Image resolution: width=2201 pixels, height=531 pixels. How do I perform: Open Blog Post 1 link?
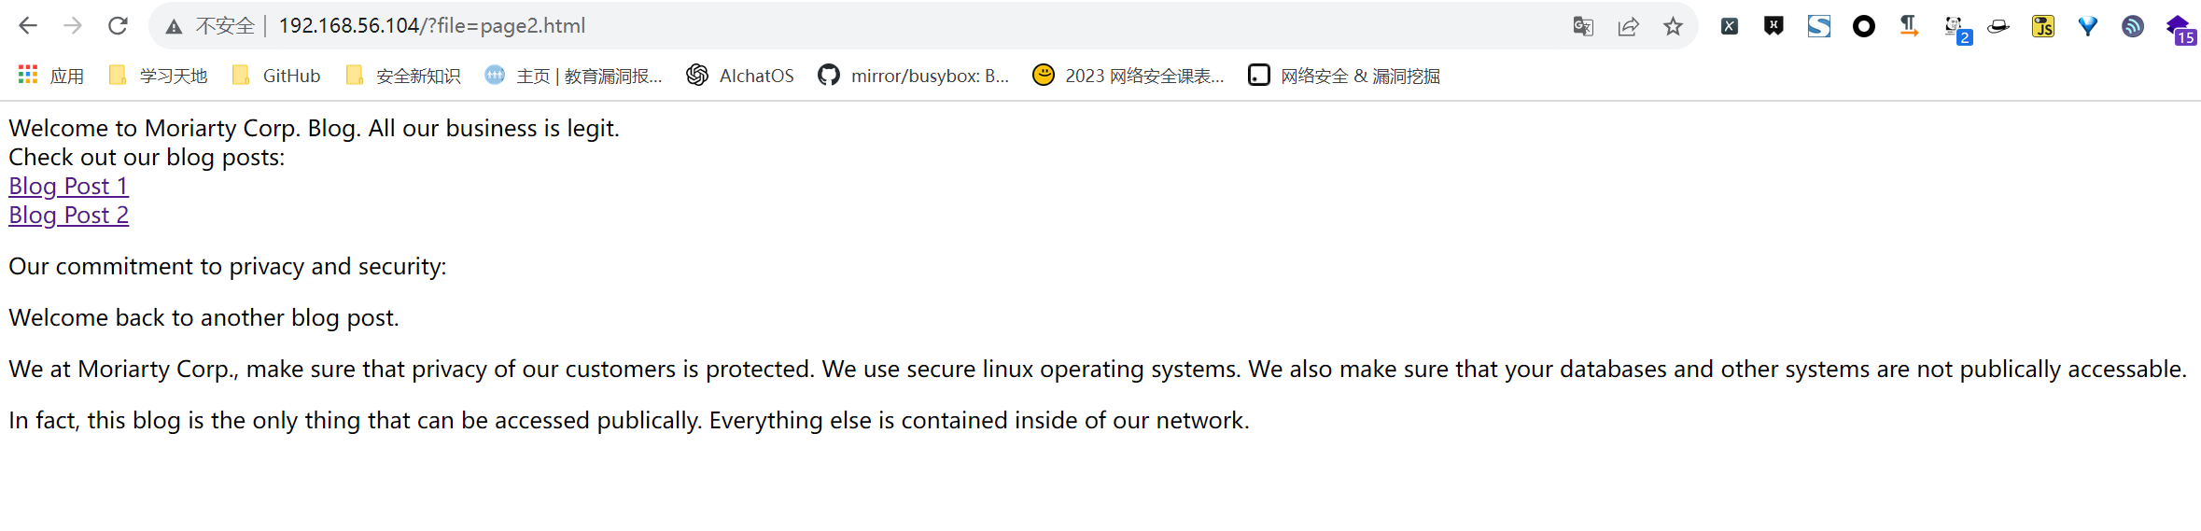click(x=68, y=186)
